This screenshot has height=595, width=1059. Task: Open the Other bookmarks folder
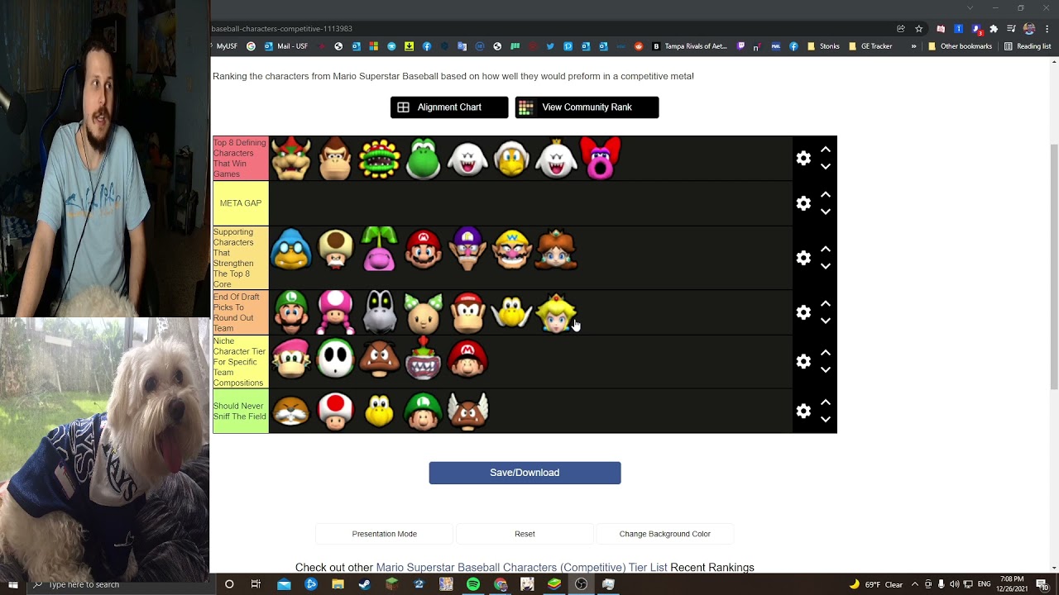pyautogui.click(x=960, y=46)
